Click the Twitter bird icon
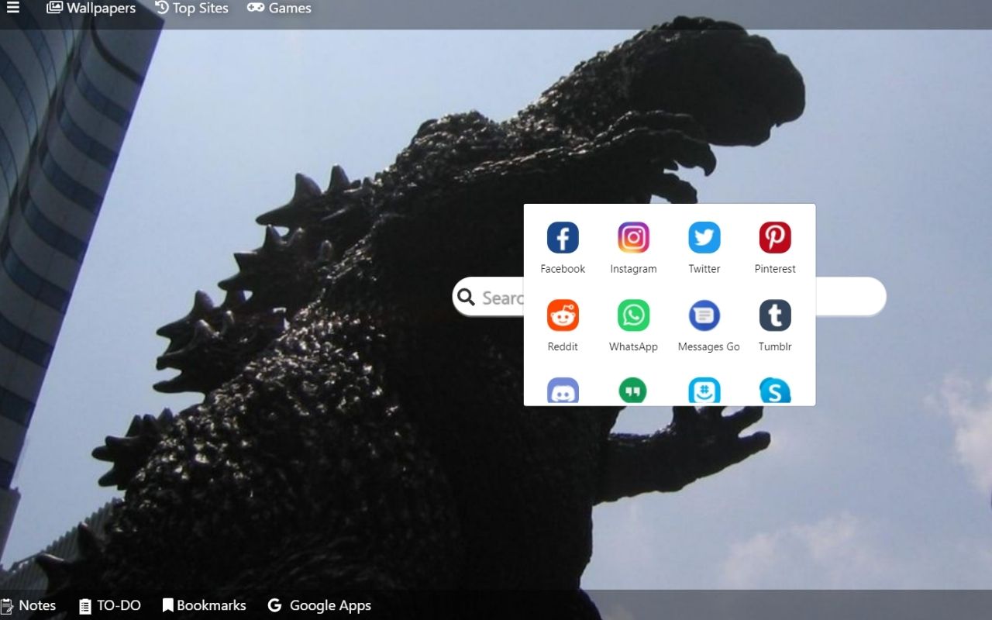992x620 pixels. (x=704, y=237)
